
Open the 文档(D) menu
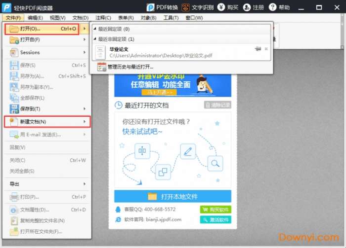(80, 18)
